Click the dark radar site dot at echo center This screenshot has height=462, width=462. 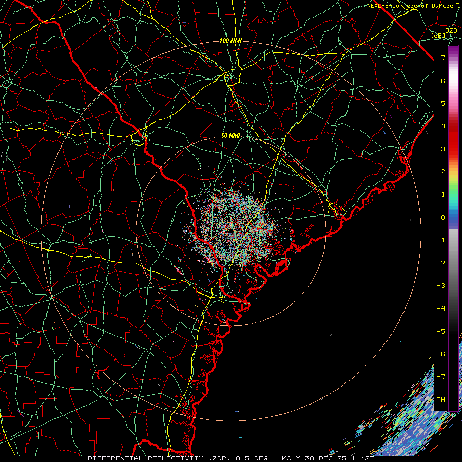coord(231,230)
